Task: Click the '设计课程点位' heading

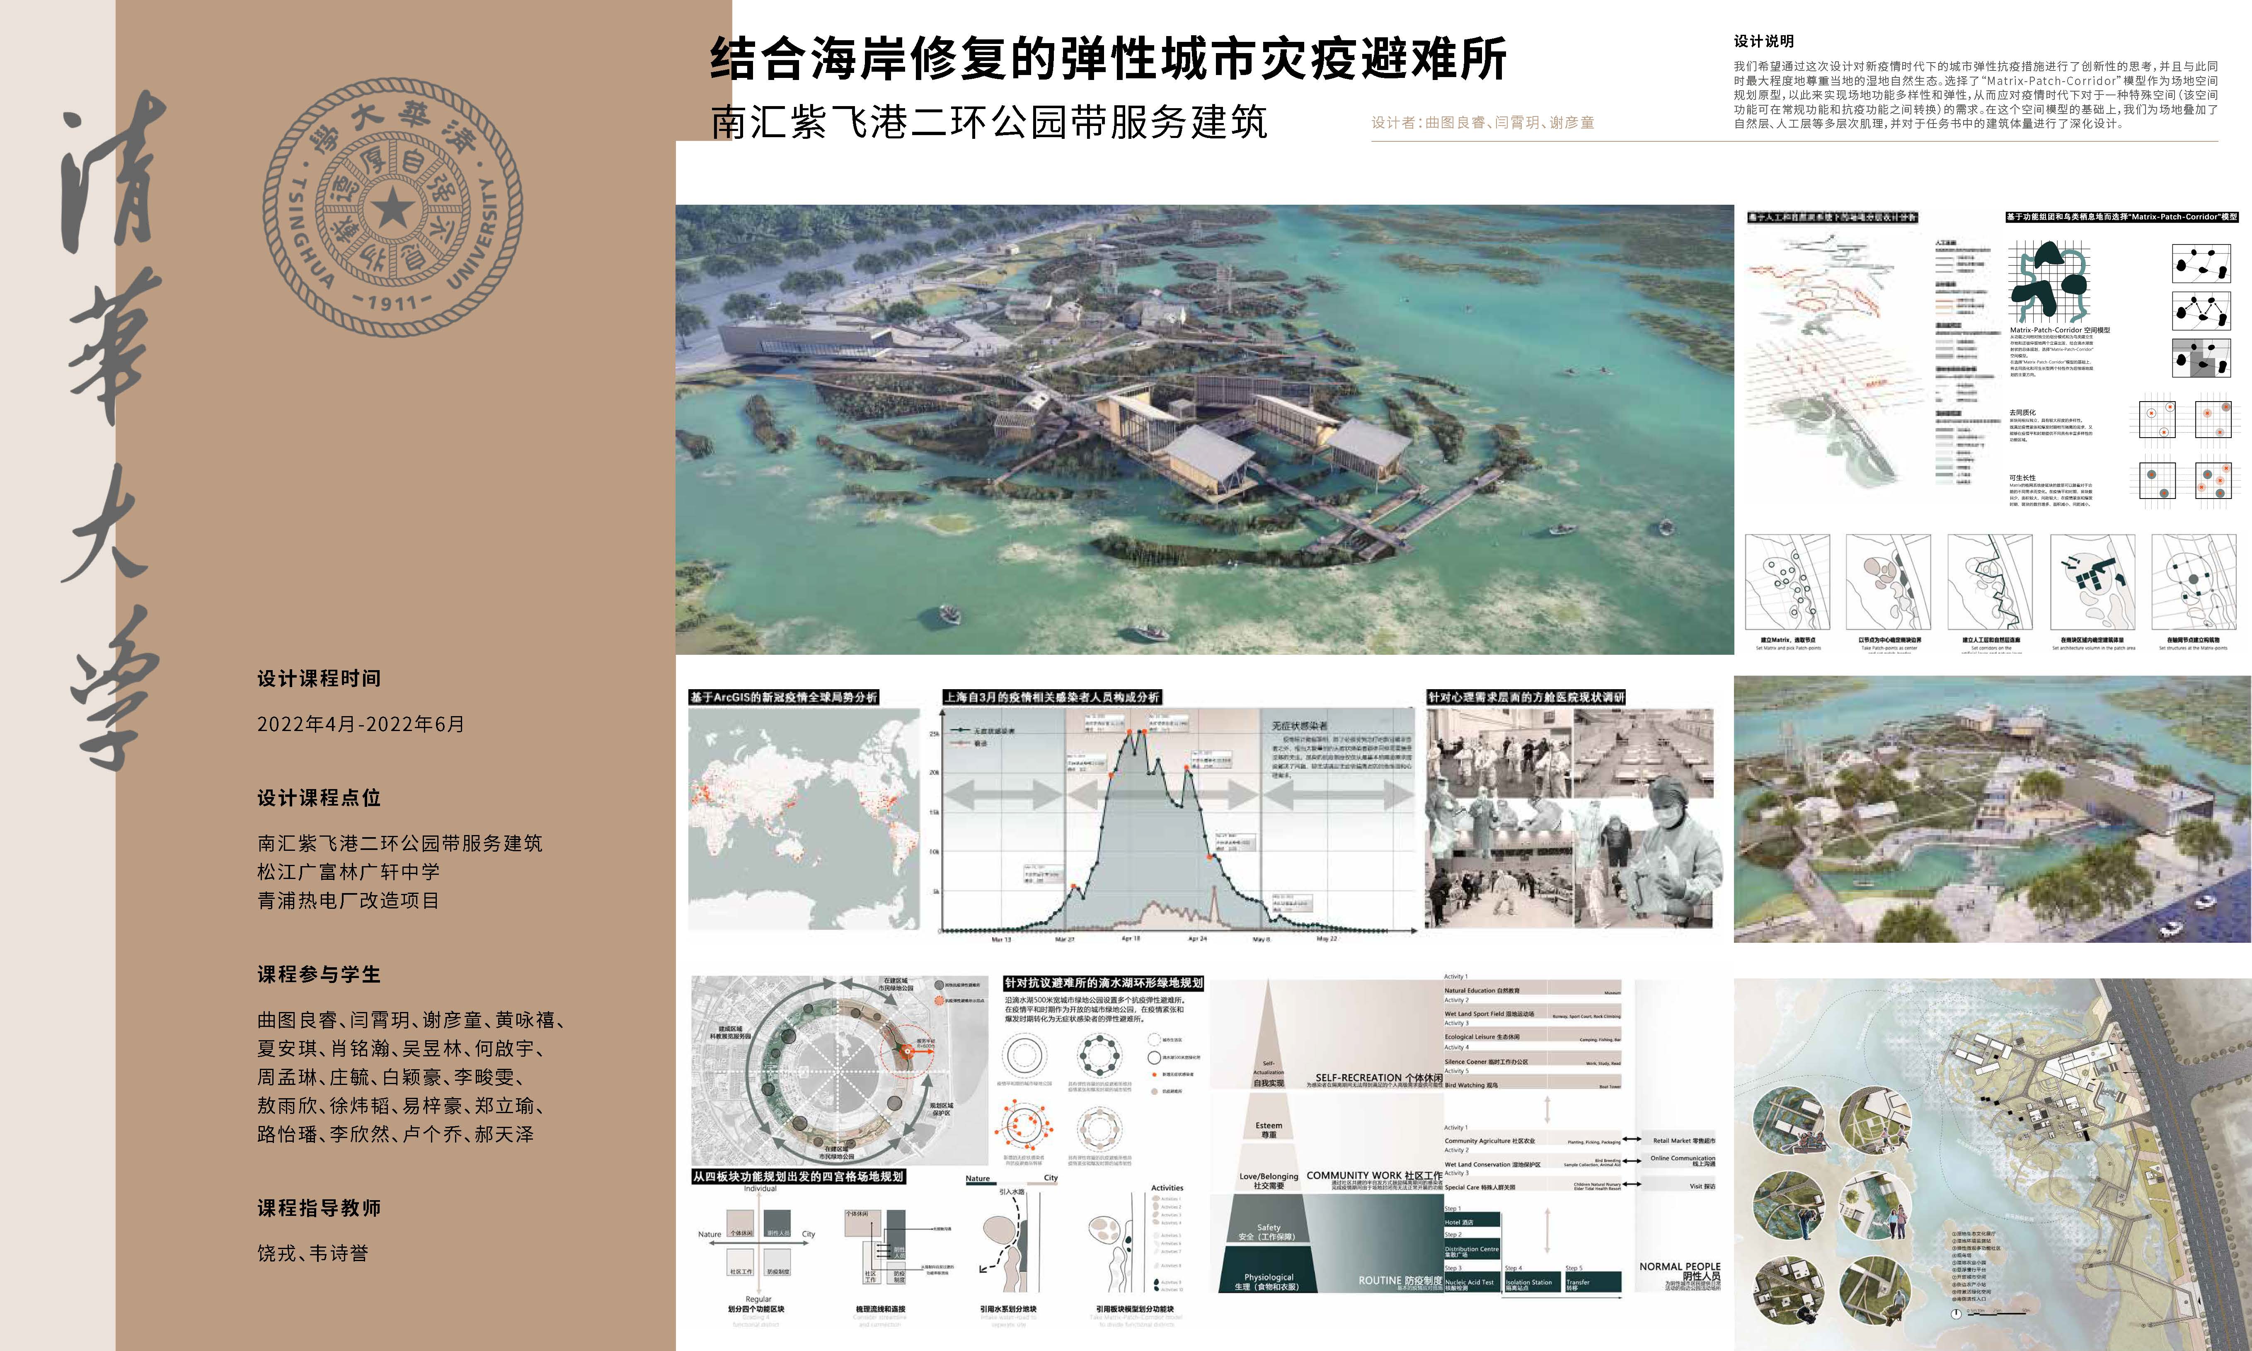Action: 319,797
